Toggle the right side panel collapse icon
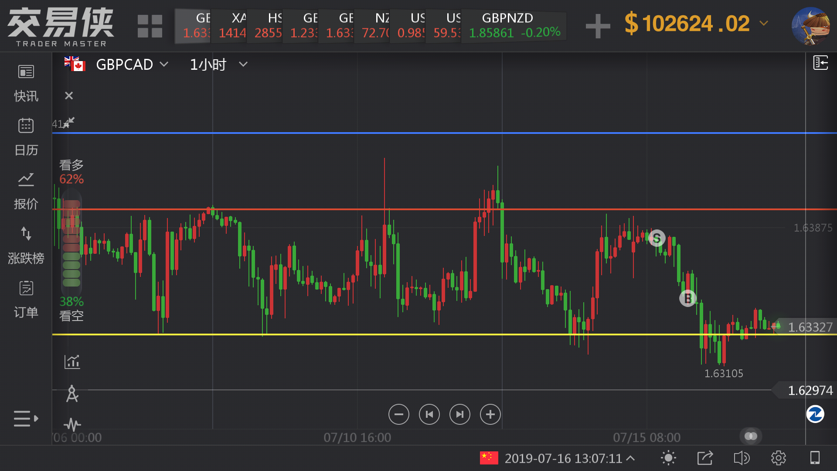Image resolution: width=837 pixels, height=471 pixels. (x=820, y=63)
